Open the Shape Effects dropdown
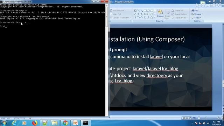224x126 pixels. (x=179, y=17)
